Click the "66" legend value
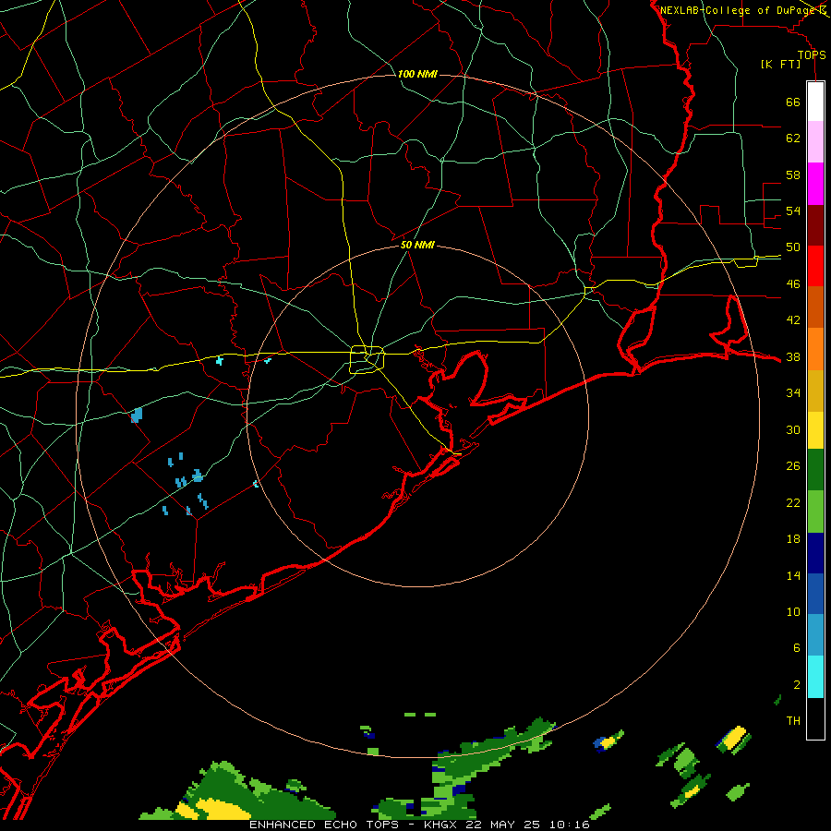The image size is (831, 831). click(793, 102)
